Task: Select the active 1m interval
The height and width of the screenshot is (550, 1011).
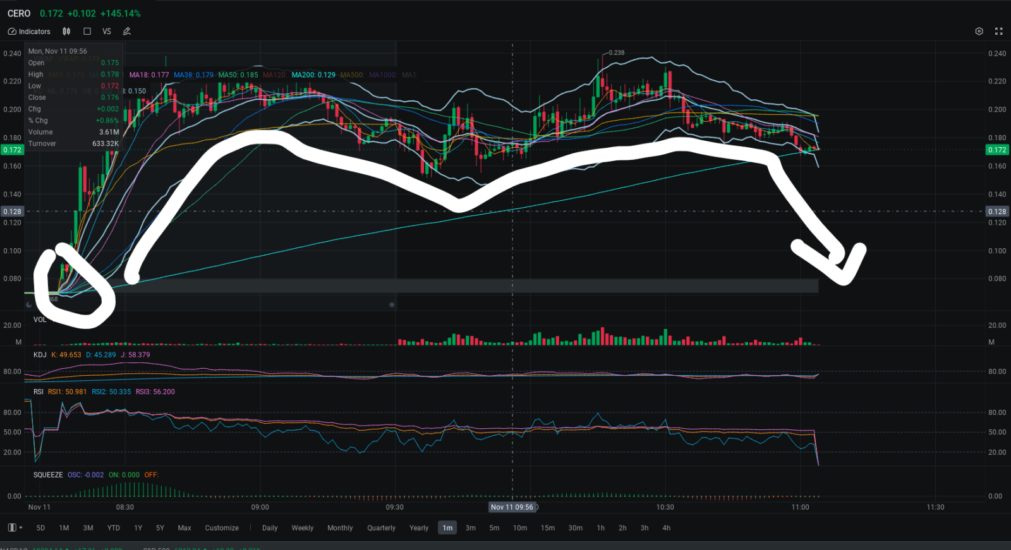Action: (x=447, y=528)
